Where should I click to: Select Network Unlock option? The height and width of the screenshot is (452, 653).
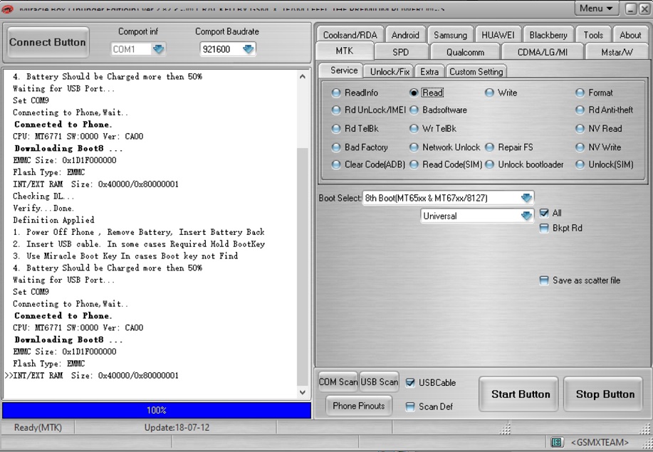click(445, 147)
